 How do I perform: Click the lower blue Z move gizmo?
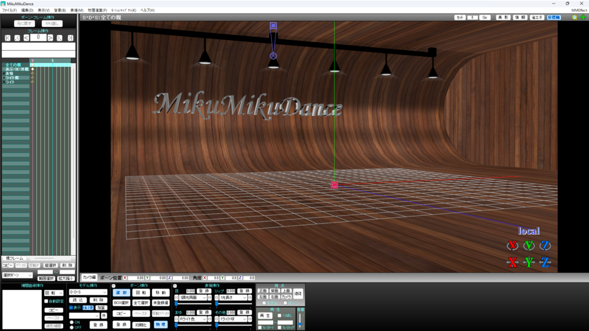tap(545, 262)
